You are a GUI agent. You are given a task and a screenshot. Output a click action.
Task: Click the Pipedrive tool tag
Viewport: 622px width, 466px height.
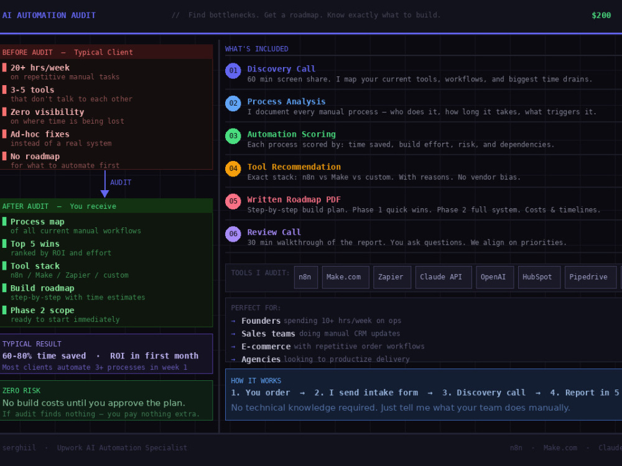[x=590, y=277]
